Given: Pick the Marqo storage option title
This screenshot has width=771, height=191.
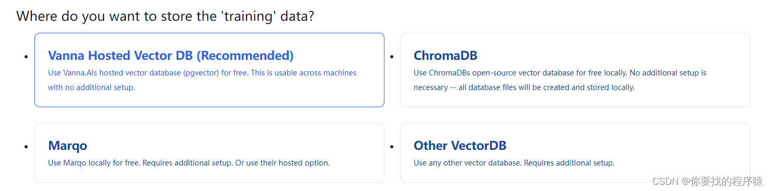Looking at the screenshot, I should coord(67,146).
